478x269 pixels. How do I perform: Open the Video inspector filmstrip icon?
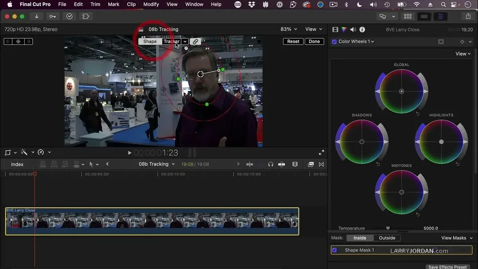(335, 29)
